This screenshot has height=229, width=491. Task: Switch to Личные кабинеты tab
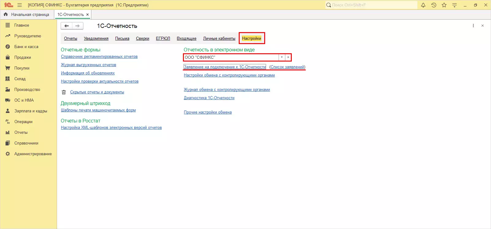tap(219, 39)
